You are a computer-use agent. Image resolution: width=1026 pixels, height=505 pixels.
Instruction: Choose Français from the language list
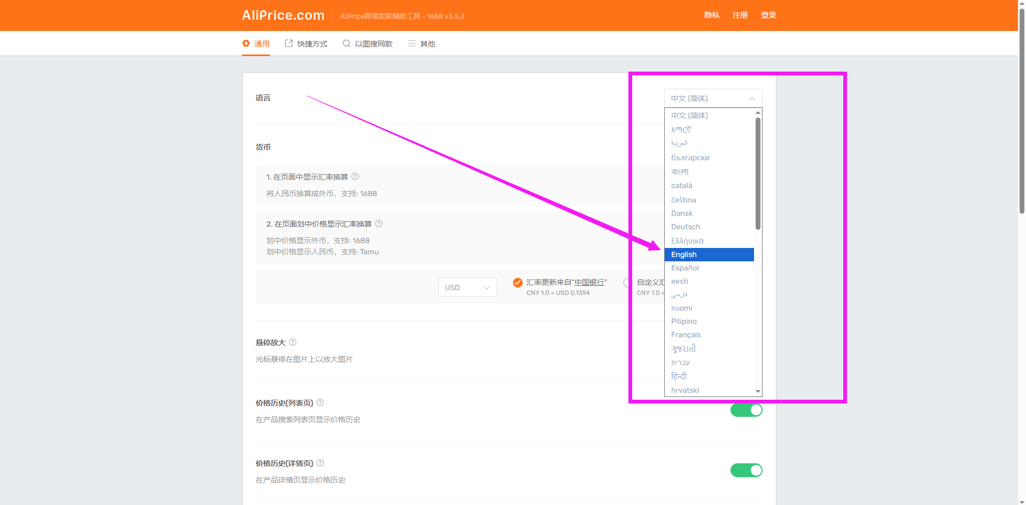[709, 335]
